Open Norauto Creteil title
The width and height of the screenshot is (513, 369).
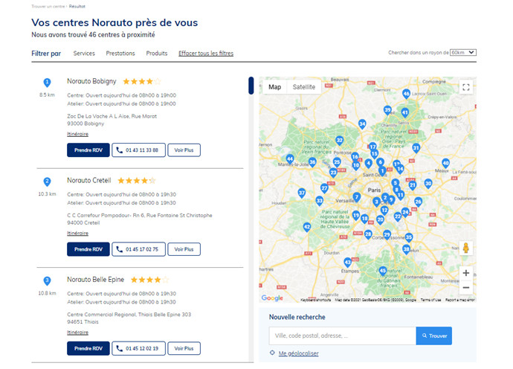[x=89, y=180]
